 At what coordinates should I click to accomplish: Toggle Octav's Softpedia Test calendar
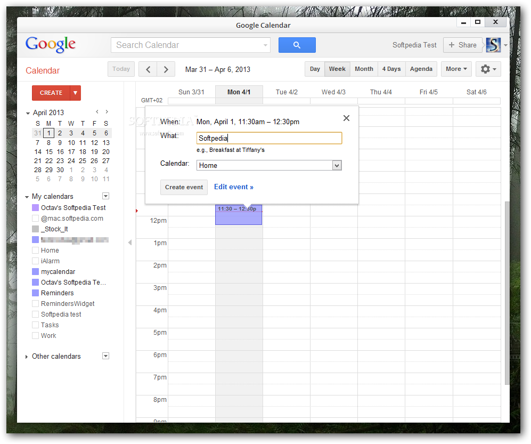point(35,207)
